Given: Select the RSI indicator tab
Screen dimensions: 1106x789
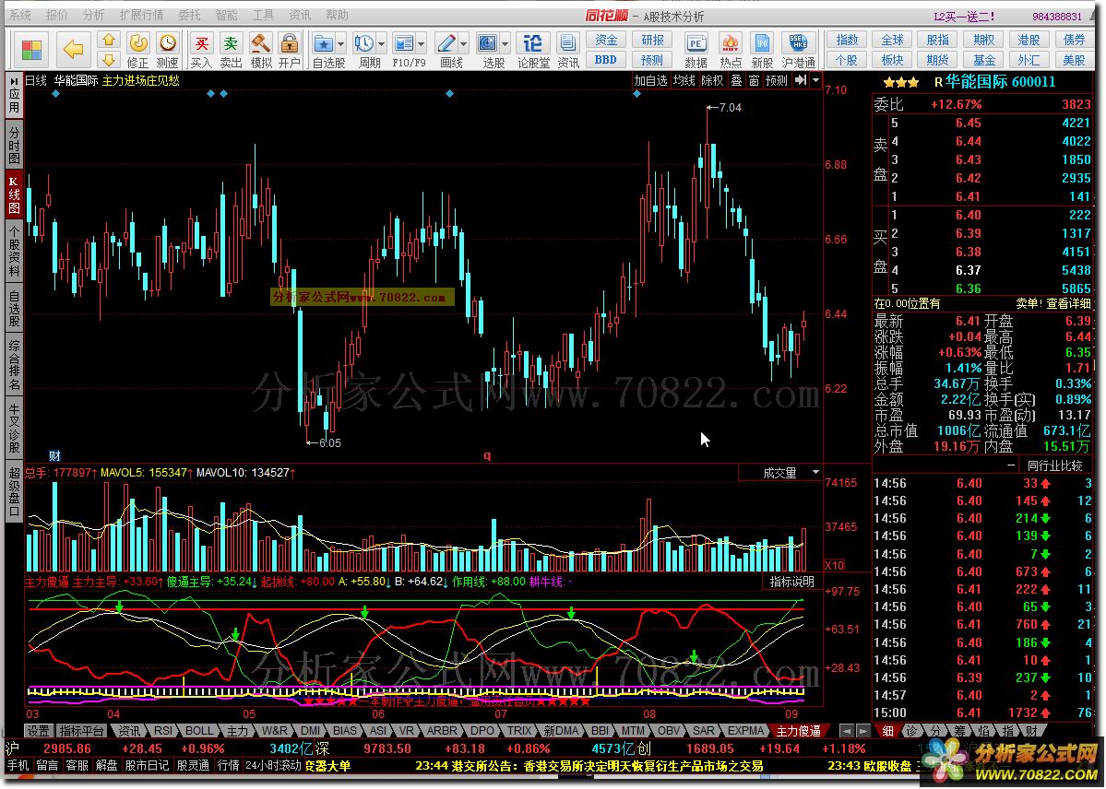Looking at the screenshot, I should pyautogui.click(x=163, y=731).
